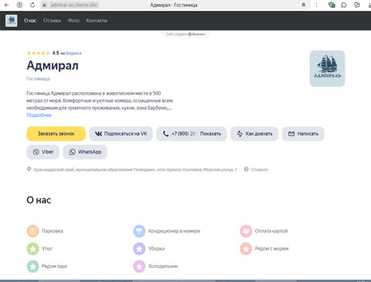Viewport: 371px width, 282px height.
Task: Click the Заказать звонок button
Action: pos(56,134)
